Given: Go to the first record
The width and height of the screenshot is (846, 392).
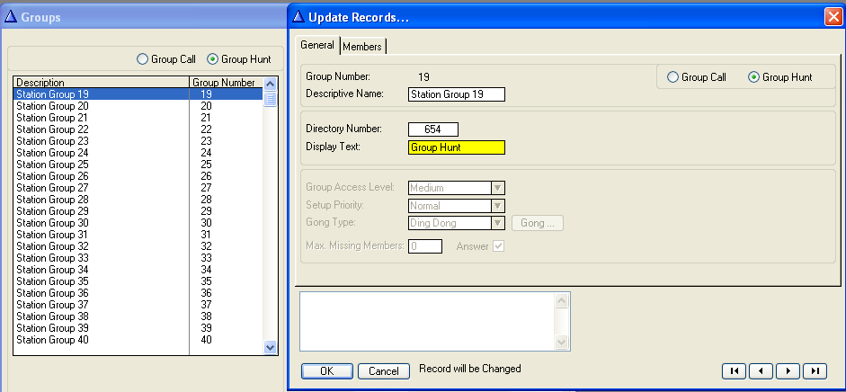Looking at the screenshot, I should pyautogui.click(x=734, y=371).
